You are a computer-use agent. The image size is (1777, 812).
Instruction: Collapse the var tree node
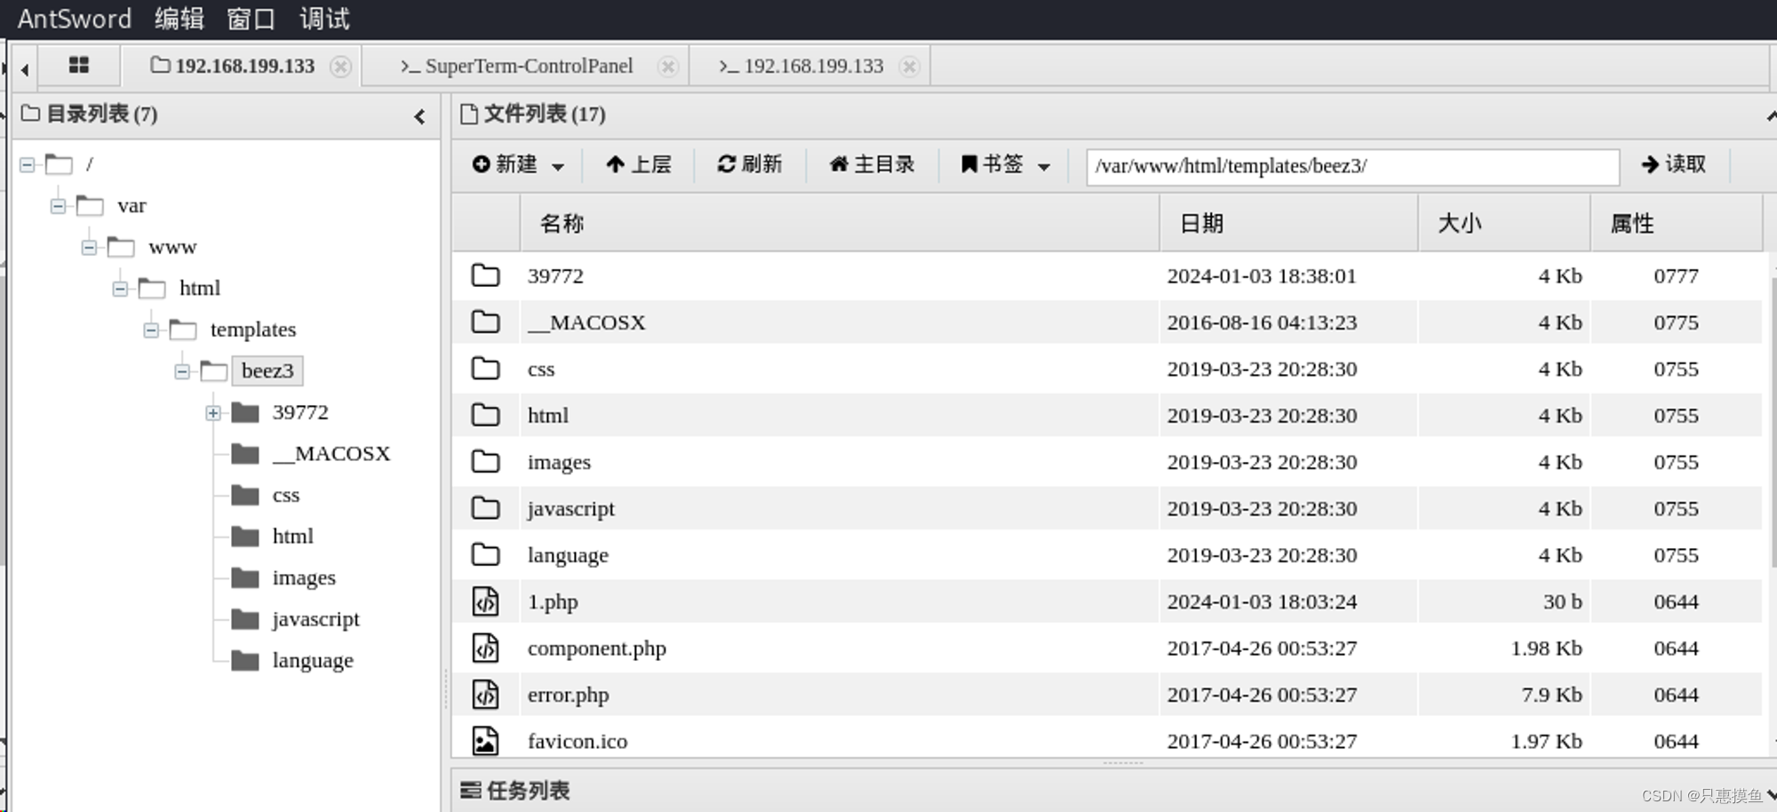coord(58,206)
